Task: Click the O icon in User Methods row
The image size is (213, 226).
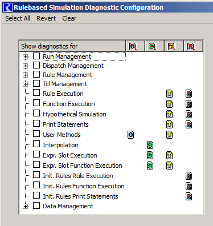Action: coord(130,135)
